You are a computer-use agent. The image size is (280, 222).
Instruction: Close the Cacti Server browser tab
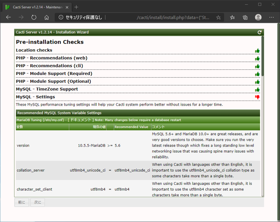[67, 7]
